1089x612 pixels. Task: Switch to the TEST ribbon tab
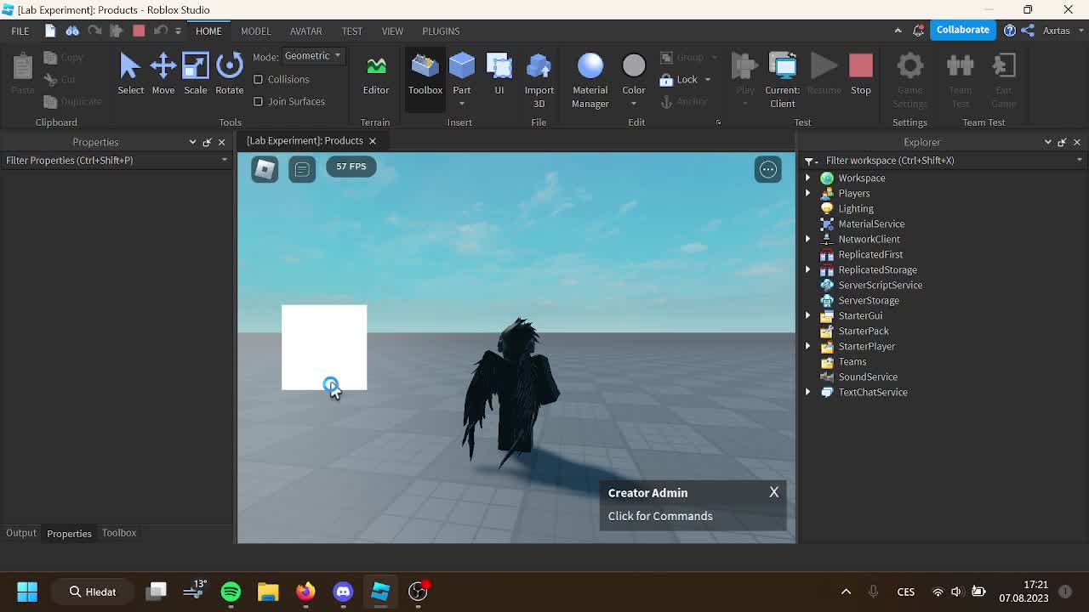coord(351,31)
